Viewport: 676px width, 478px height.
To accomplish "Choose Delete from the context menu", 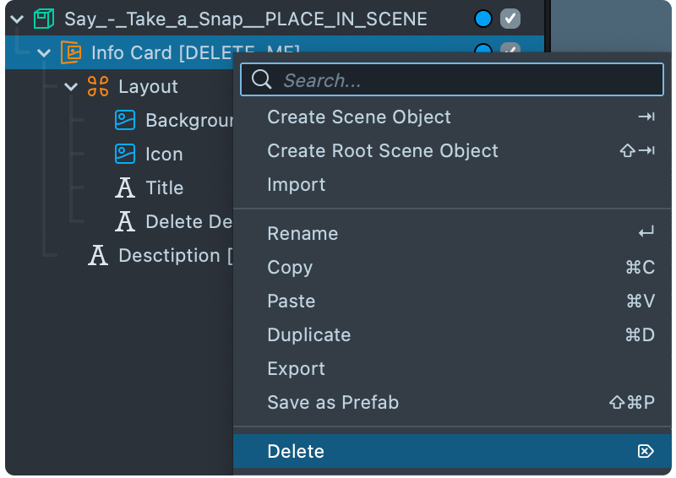I will click(x=296, y=451).
